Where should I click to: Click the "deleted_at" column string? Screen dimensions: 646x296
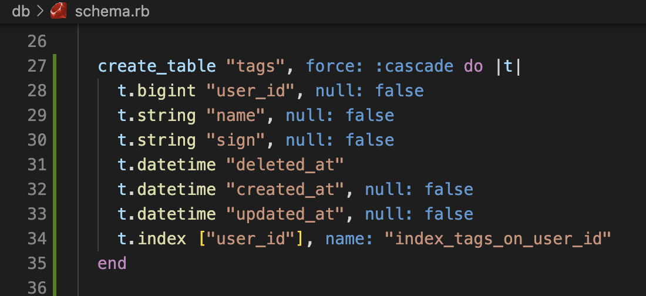(285, 164)
